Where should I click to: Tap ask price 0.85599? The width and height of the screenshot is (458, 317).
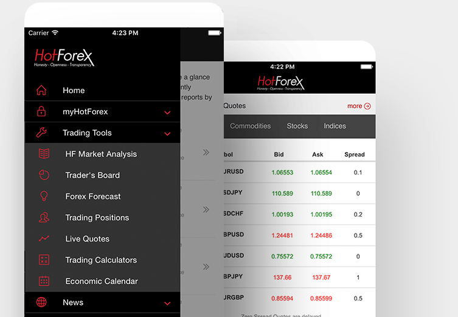321,299
